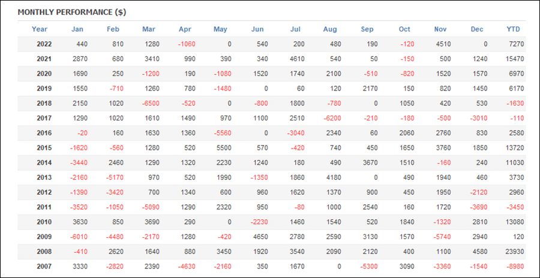540x278 pixels.
Task: Click the 2016 July loss -3040
Action: pyautogui.click(x=296, y=133)
